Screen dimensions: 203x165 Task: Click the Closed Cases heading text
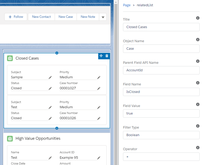27,58
